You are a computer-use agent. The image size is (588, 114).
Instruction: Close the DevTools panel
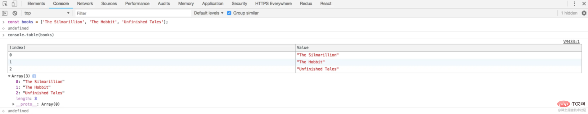(584, 4)
